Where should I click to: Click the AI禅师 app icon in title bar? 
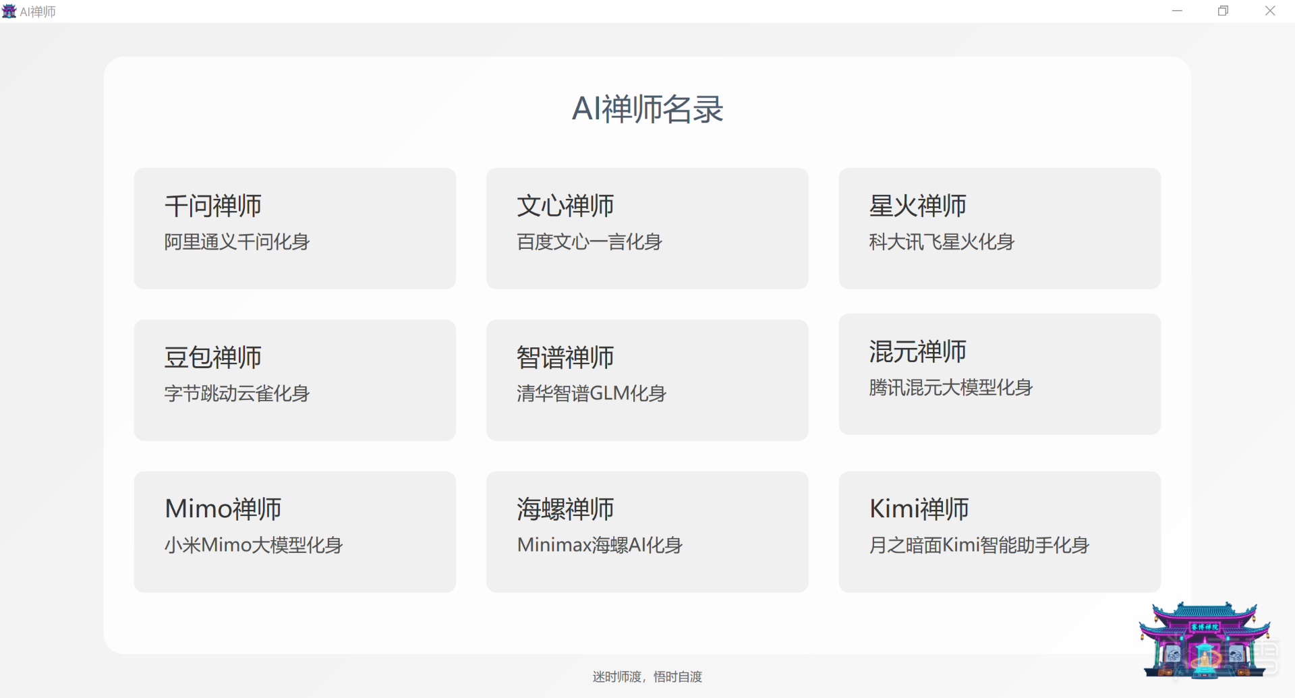9,11
